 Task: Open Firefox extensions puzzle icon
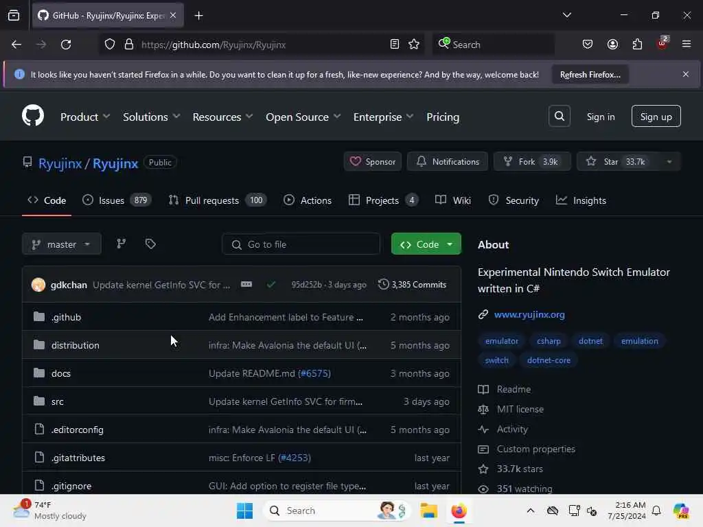point(637,45)
